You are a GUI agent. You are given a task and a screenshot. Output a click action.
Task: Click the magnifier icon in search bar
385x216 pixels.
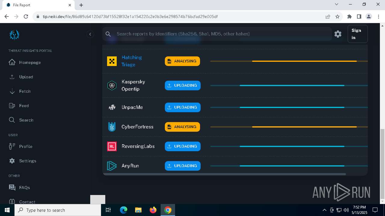click(x=108, y=34)
